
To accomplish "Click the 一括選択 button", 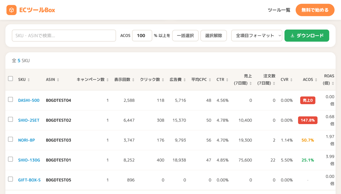I will pos(185,36).
